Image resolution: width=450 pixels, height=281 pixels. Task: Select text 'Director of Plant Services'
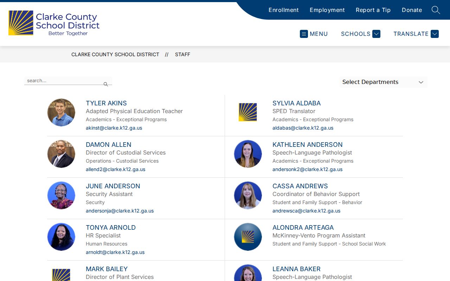pyautogui.click(x=120, y=277)
